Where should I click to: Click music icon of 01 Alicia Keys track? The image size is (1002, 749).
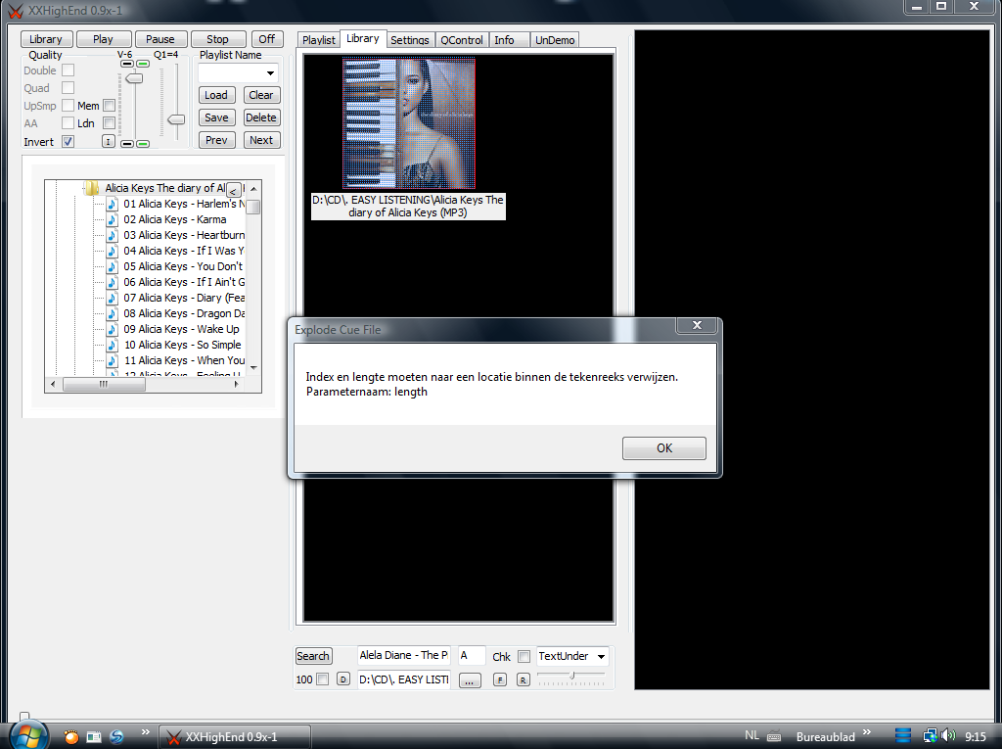(x=112, y=204)
